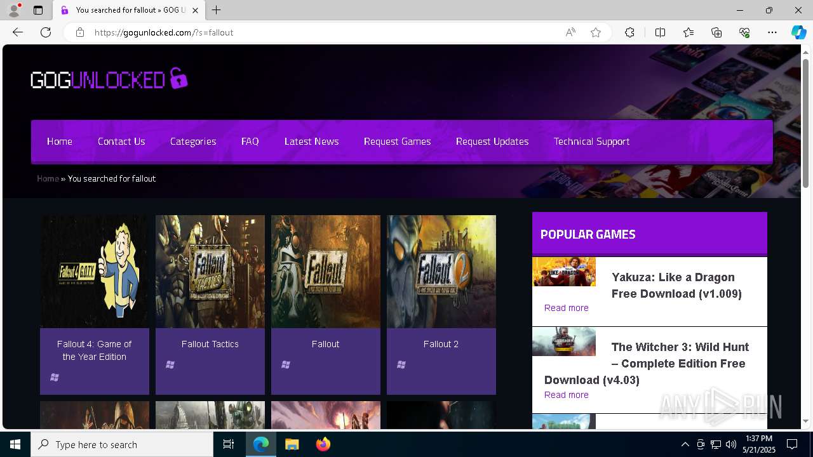Click the browser Back arrow
Screen dimensions: 813x457
pos(18,32)
